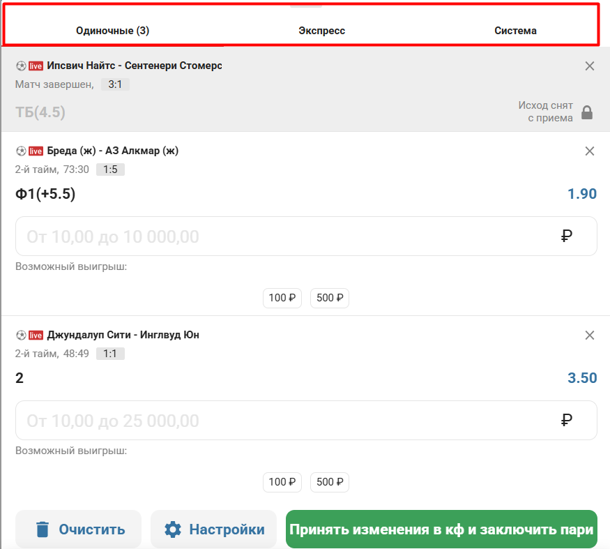Select the Система tab
This screenshot has width=610, height=549.
[x=515, y=31]
